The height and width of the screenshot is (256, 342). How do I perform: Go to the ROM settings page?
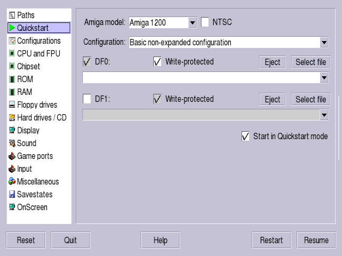(x=25, y=79)
